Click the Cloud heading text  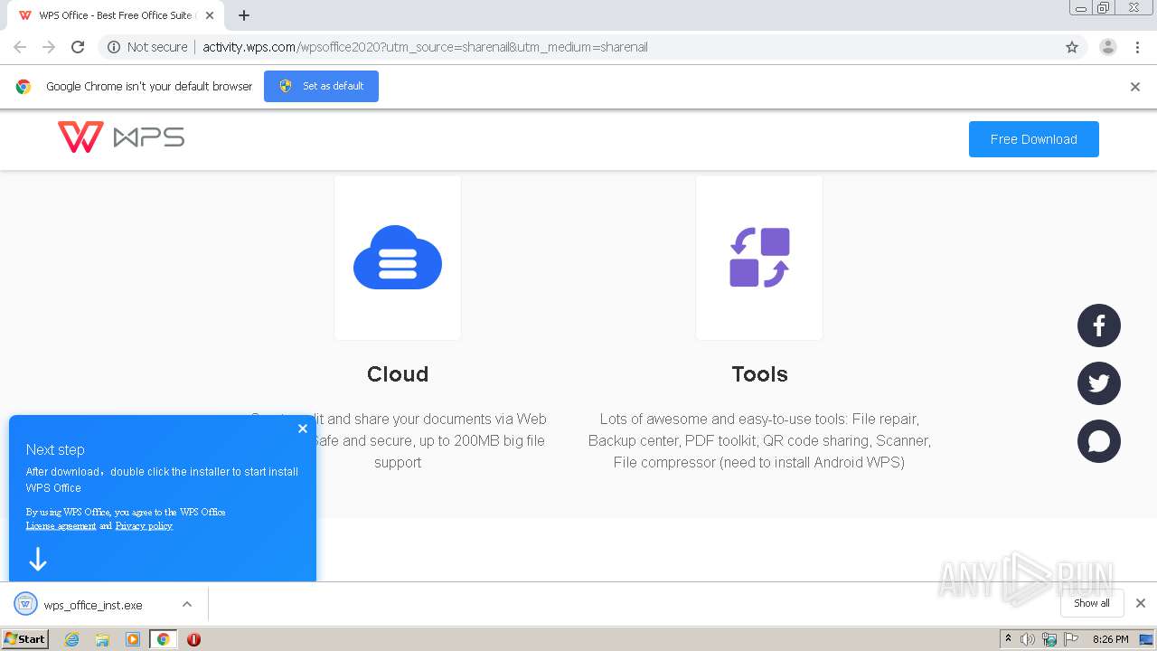point(398,374)
